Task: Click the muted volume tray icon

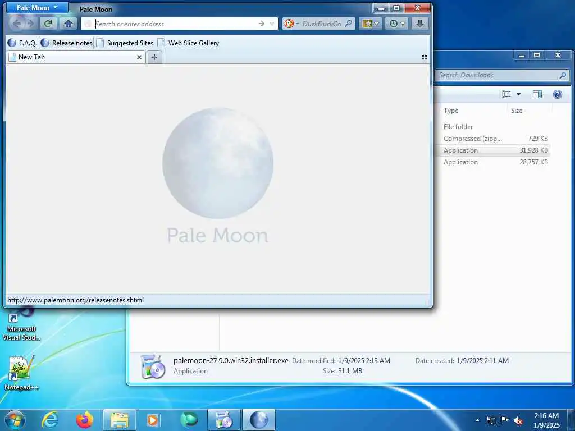Action: coord(518,421)
